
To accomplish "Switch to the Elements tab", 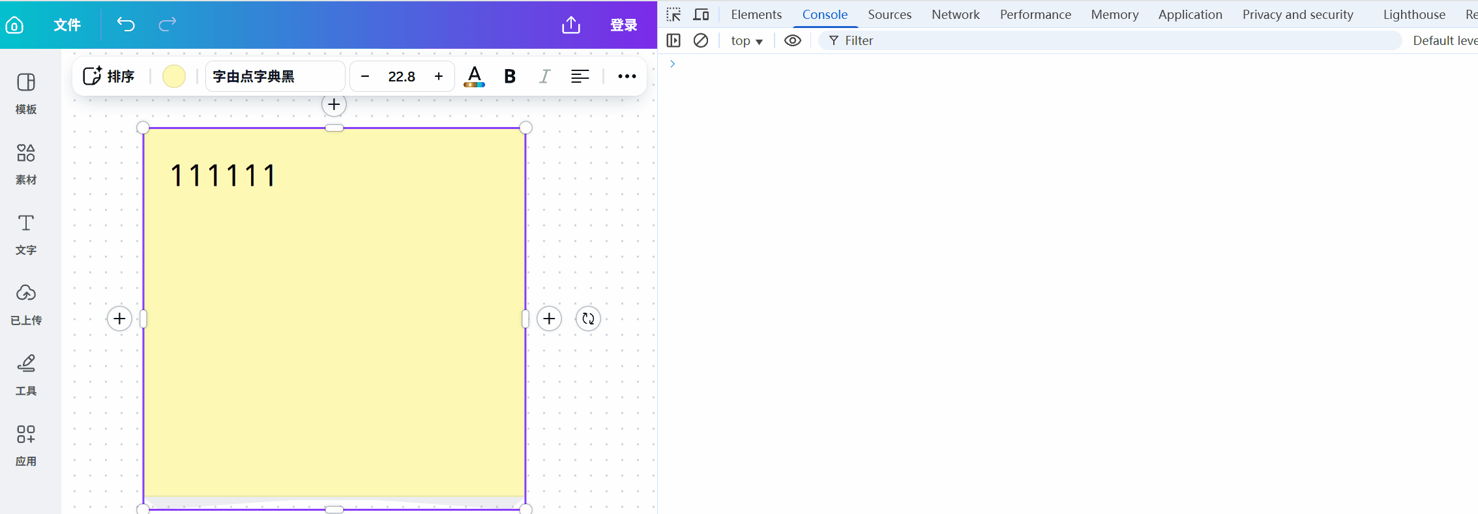I will click(756, 14).
